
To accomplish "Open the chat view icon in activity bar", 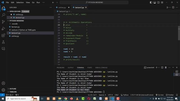I will tap(3, 49).
